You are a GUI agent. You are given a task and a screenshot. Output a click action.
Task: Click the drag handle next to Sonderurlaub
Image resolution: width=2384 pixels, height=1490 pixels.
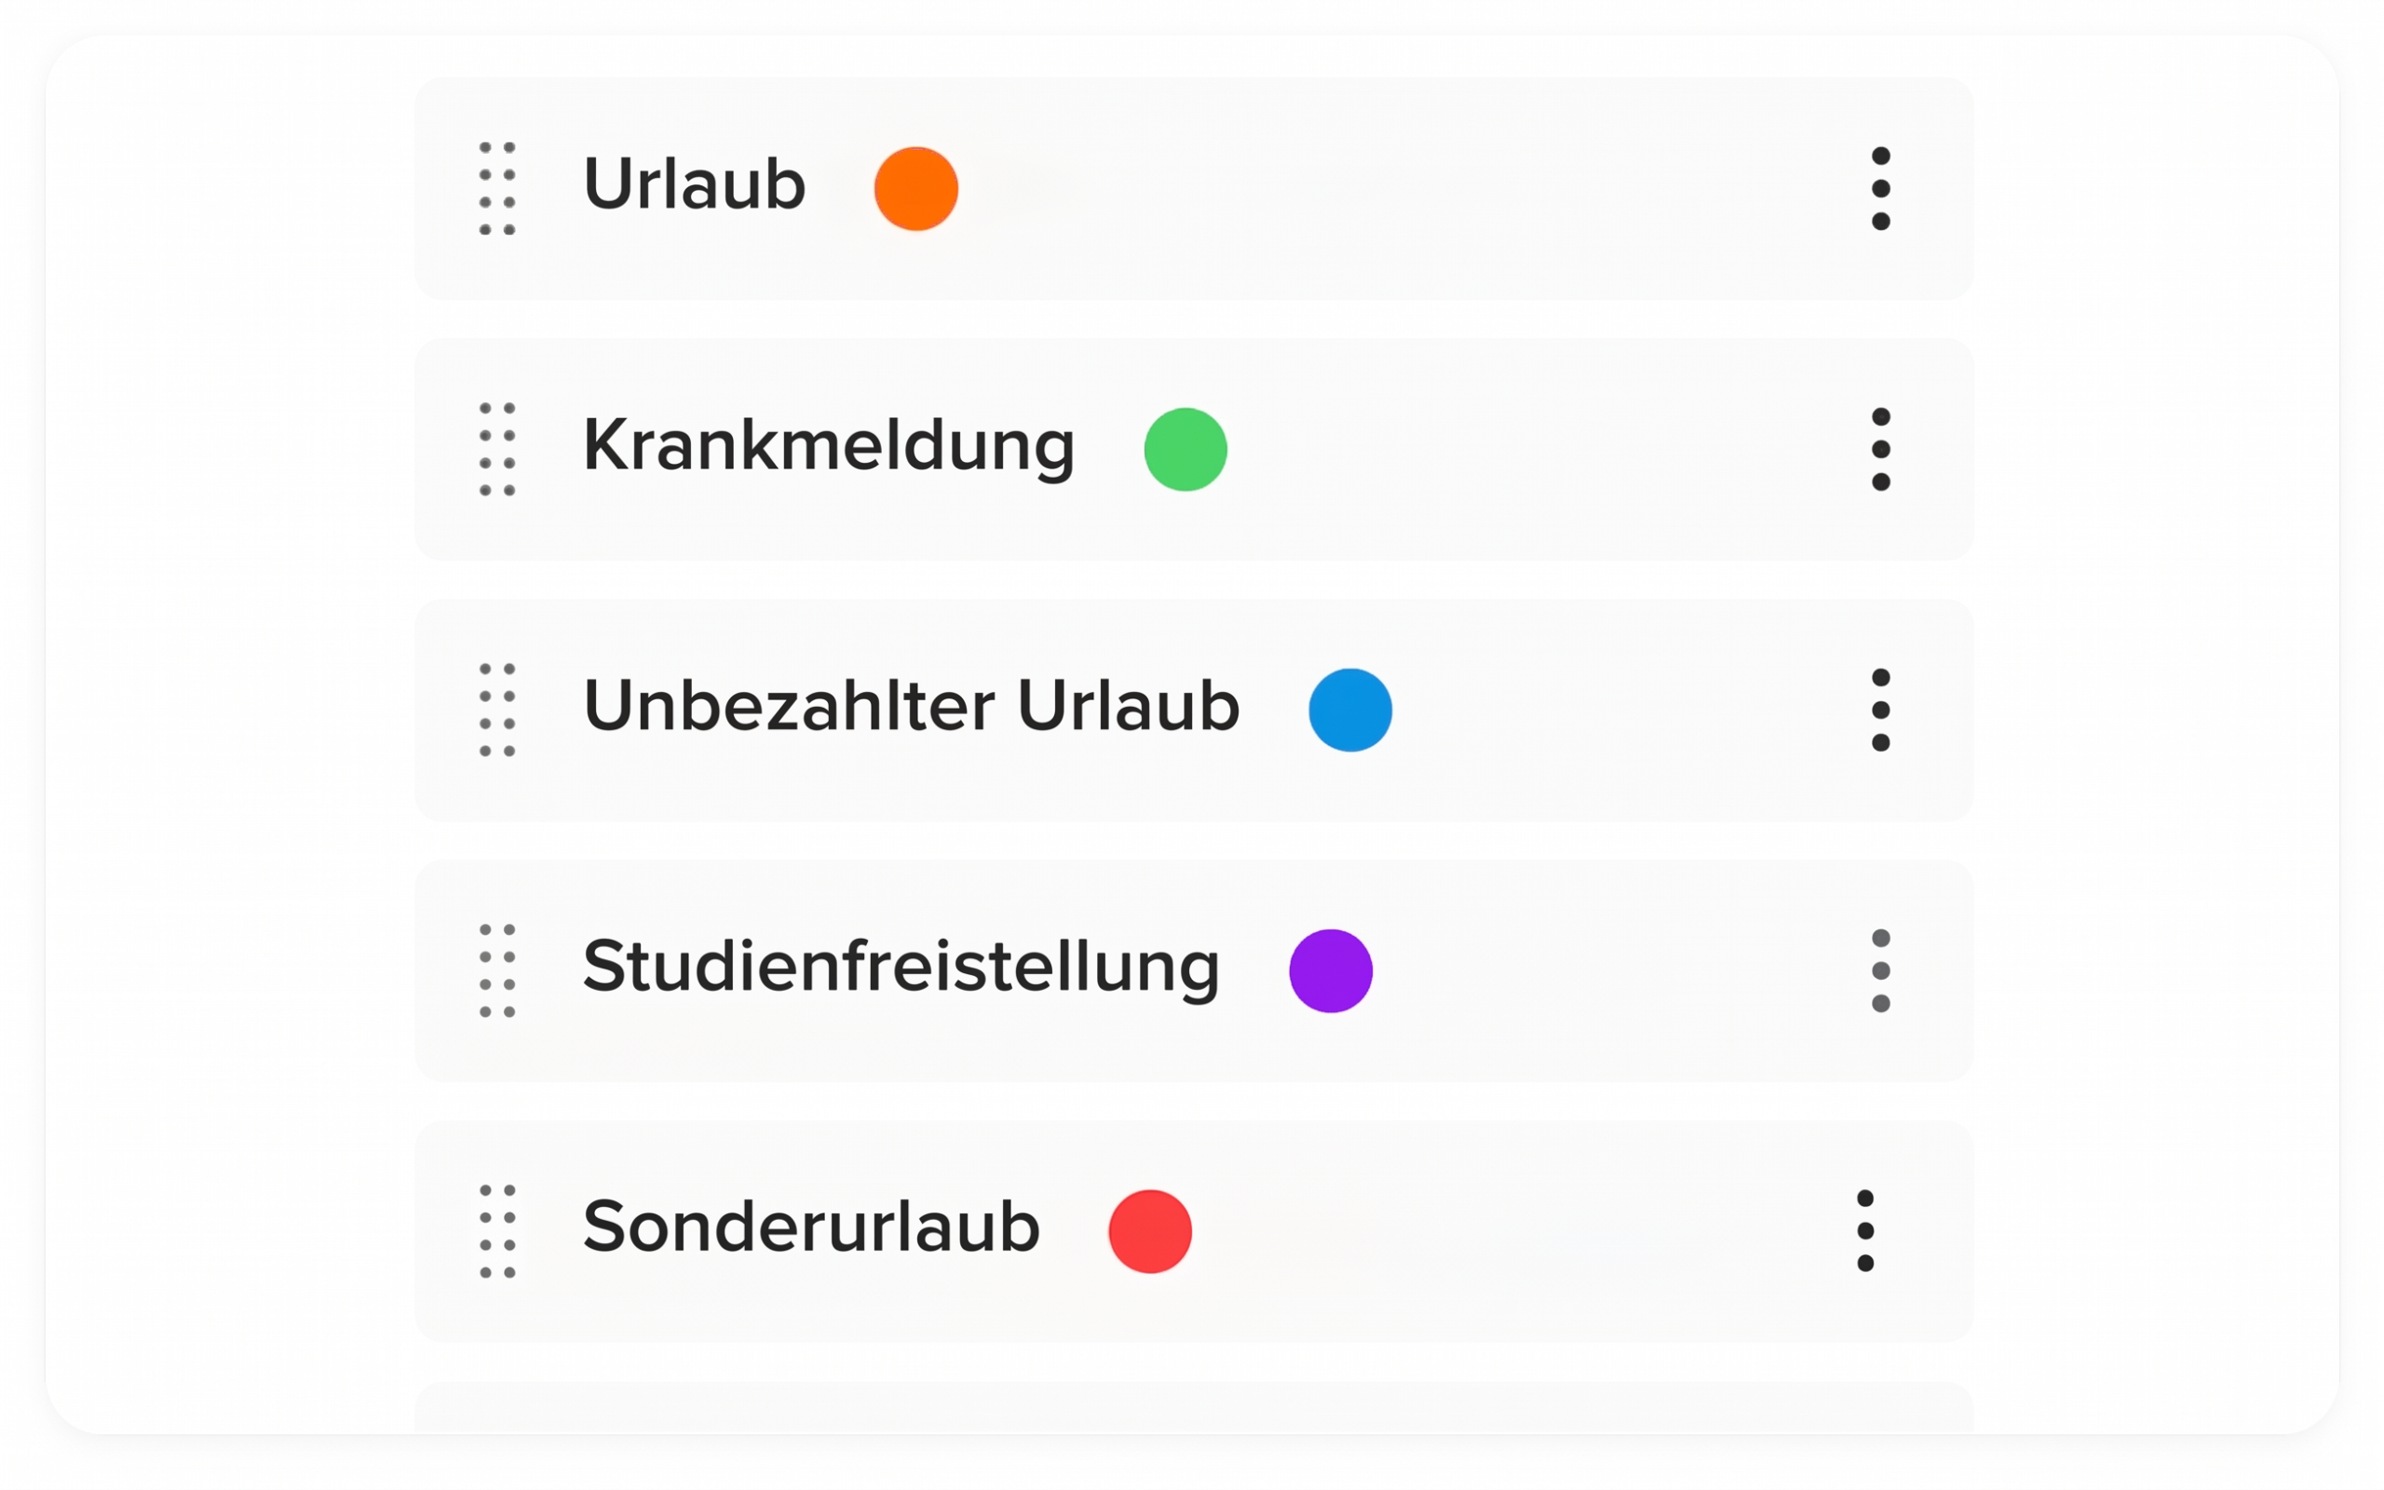496,1231
